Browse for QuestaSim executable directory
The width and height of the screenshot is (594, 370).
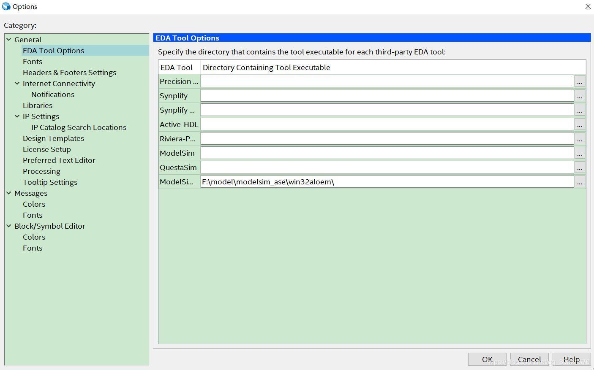point(580,167)
